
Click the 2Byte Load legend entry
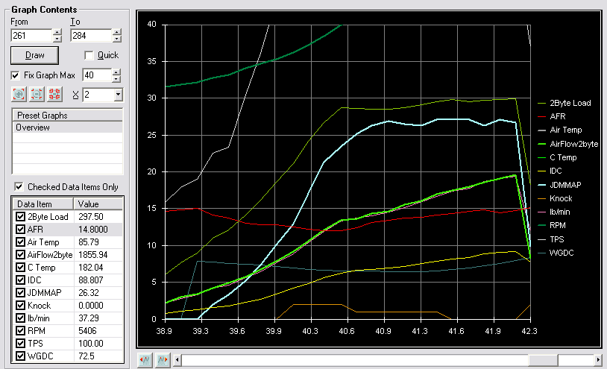[564, 104]
